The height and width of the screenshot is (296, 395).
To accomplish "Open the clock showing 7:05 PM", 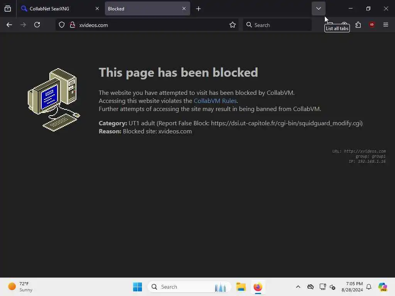I will tap(352, 287).
